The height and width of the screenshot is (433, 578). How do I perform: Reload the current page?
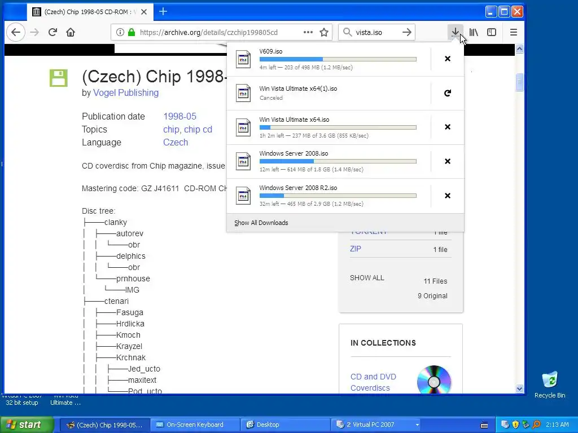52,32
